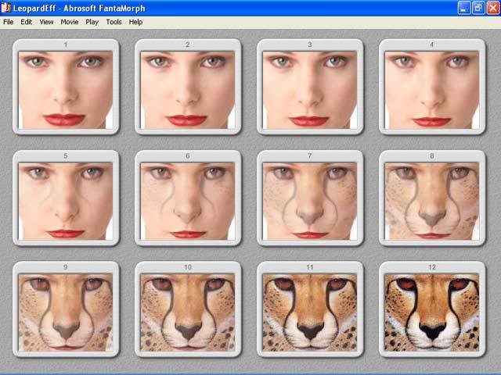
Task: Select morph frame thumbnail 12
Action: [x=432, y=309]
